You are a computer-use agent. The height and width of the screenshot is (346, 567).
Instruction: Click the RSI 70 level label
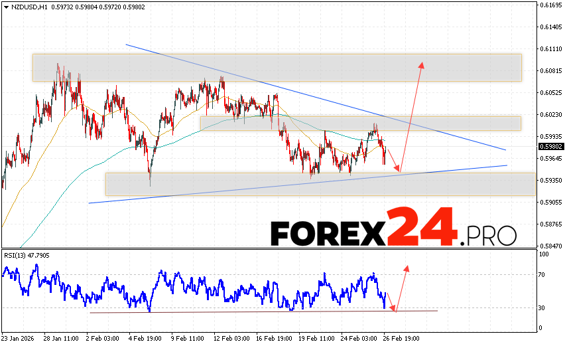pyautogui.click(x=542, y=274)
